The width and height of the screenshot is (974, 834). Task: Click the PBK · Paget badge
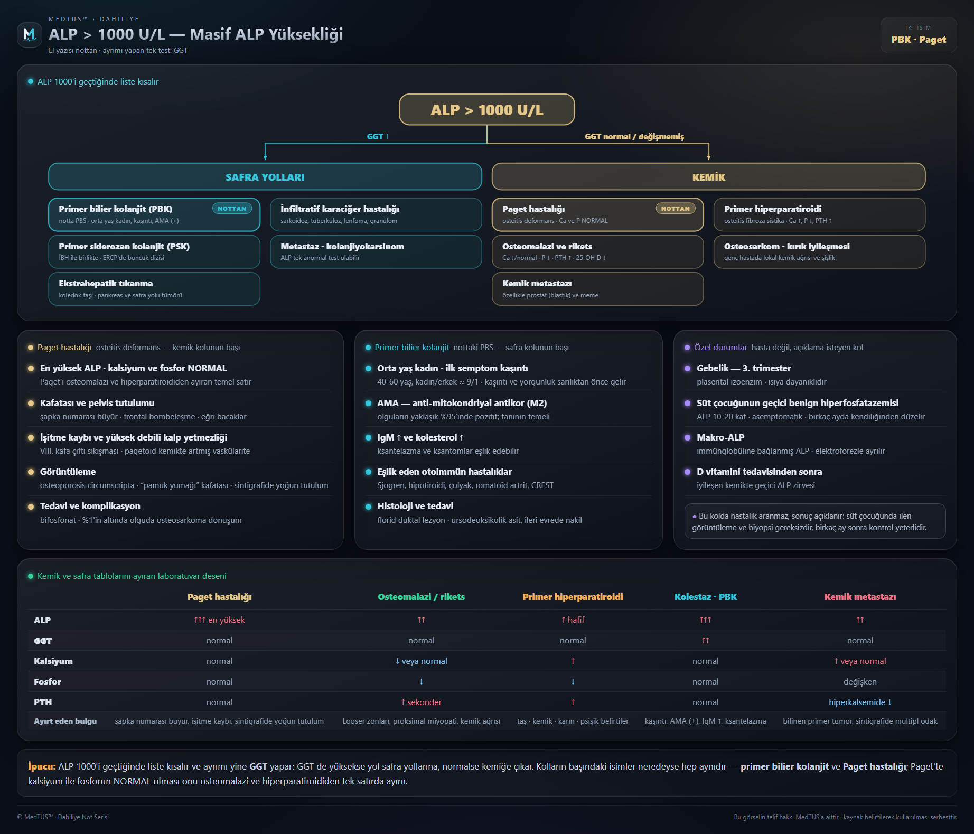919,35
